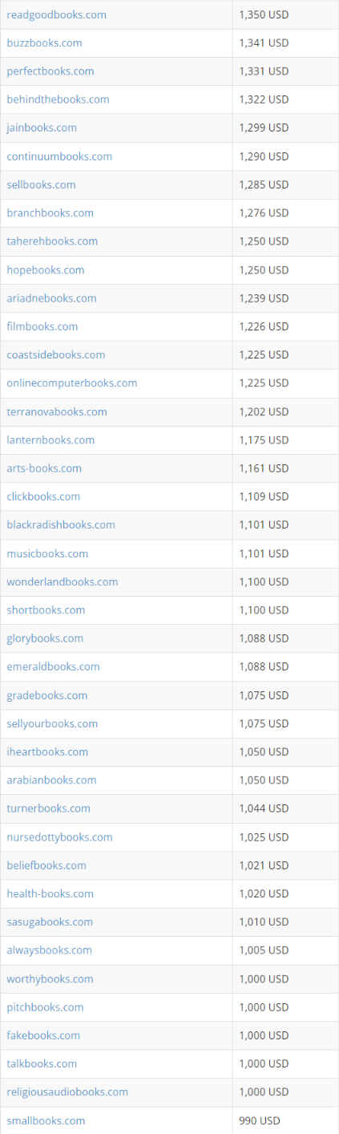Visit the nursedottybooks.com link
339x1134 pixels.
pos(59,837)
